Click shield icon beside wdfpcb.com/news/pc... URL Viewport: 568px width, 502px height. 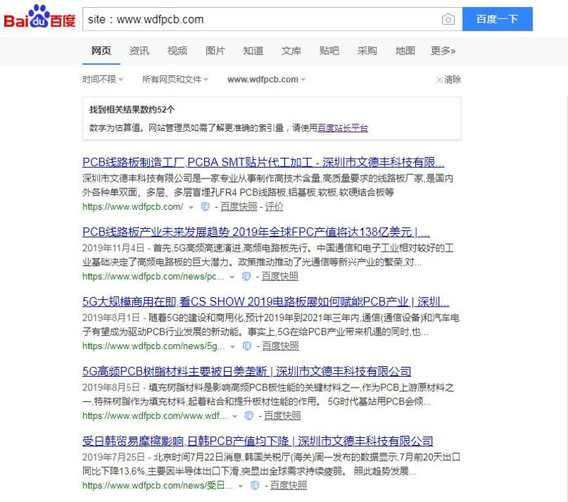click(247, 276)
